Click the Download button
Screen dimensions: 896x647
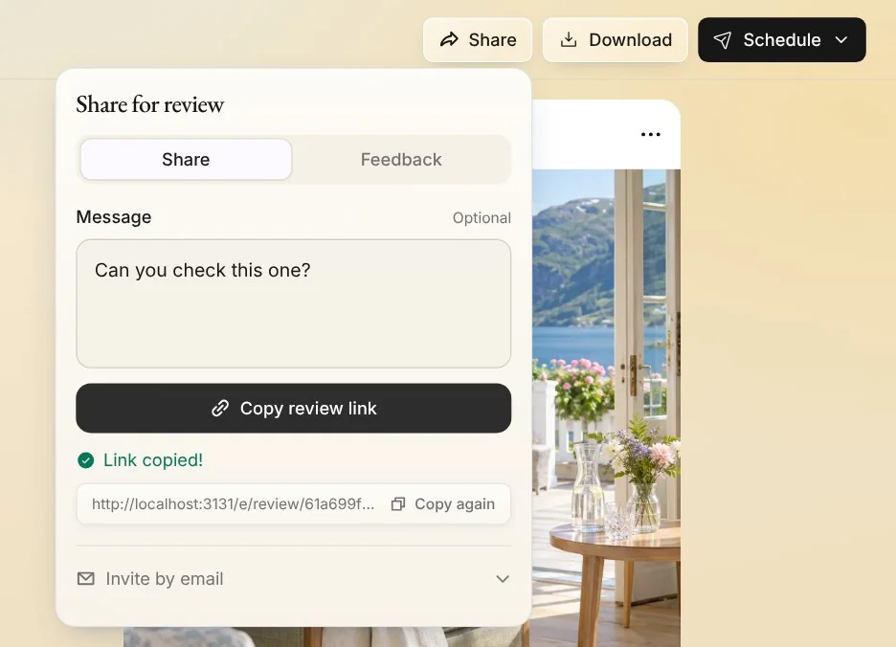615,39
